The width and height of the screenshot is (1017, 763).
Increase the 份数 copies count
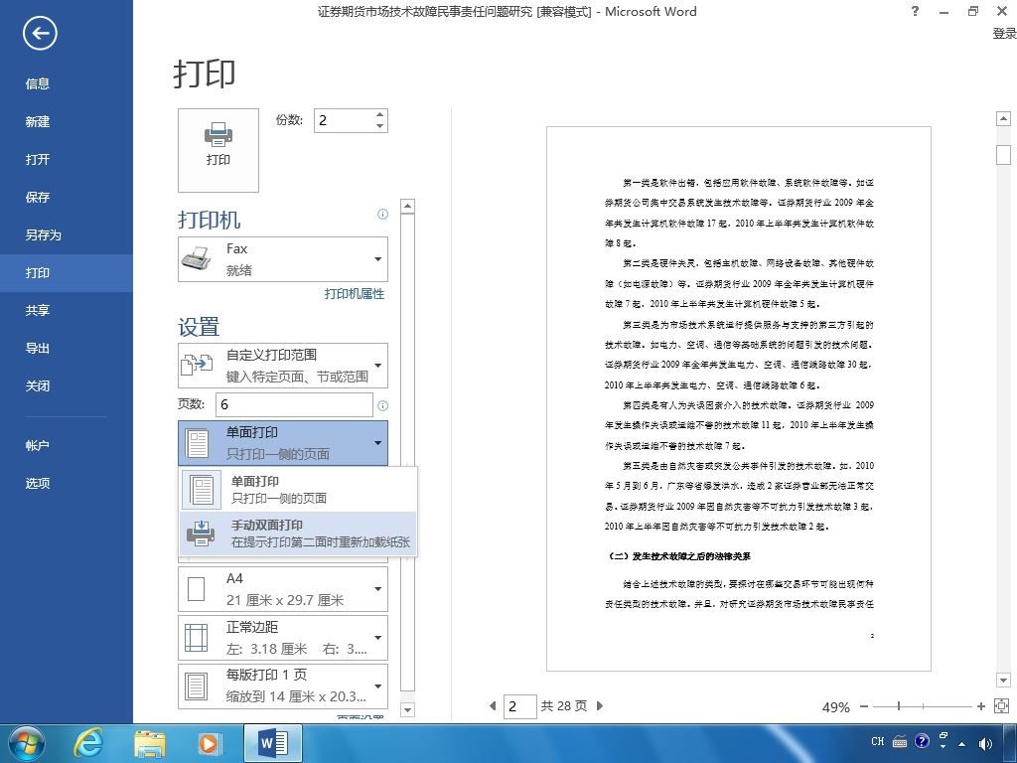[380, 115]
